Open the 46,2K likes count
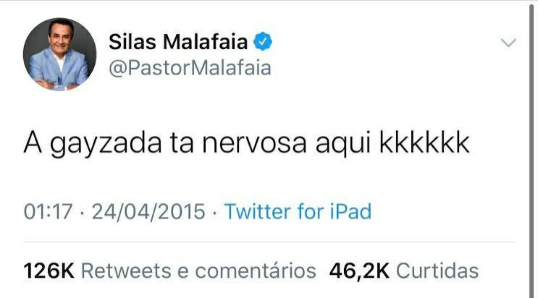 (359, 271)
